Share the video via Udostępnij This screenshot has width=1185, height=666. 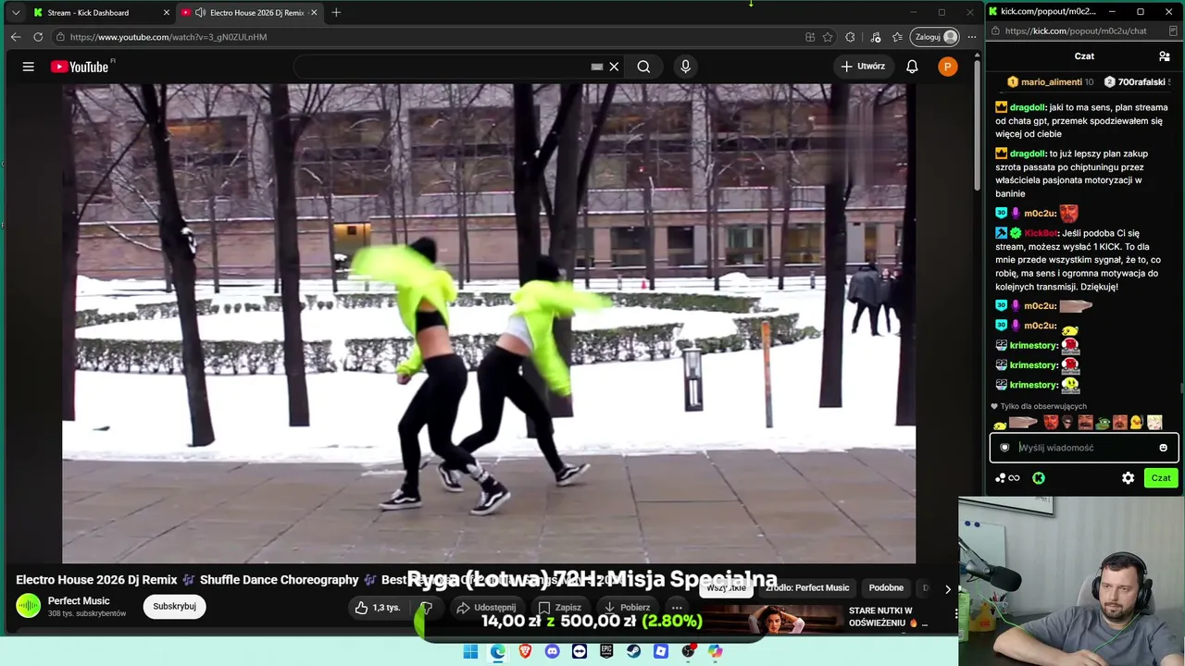coord(487,608)
